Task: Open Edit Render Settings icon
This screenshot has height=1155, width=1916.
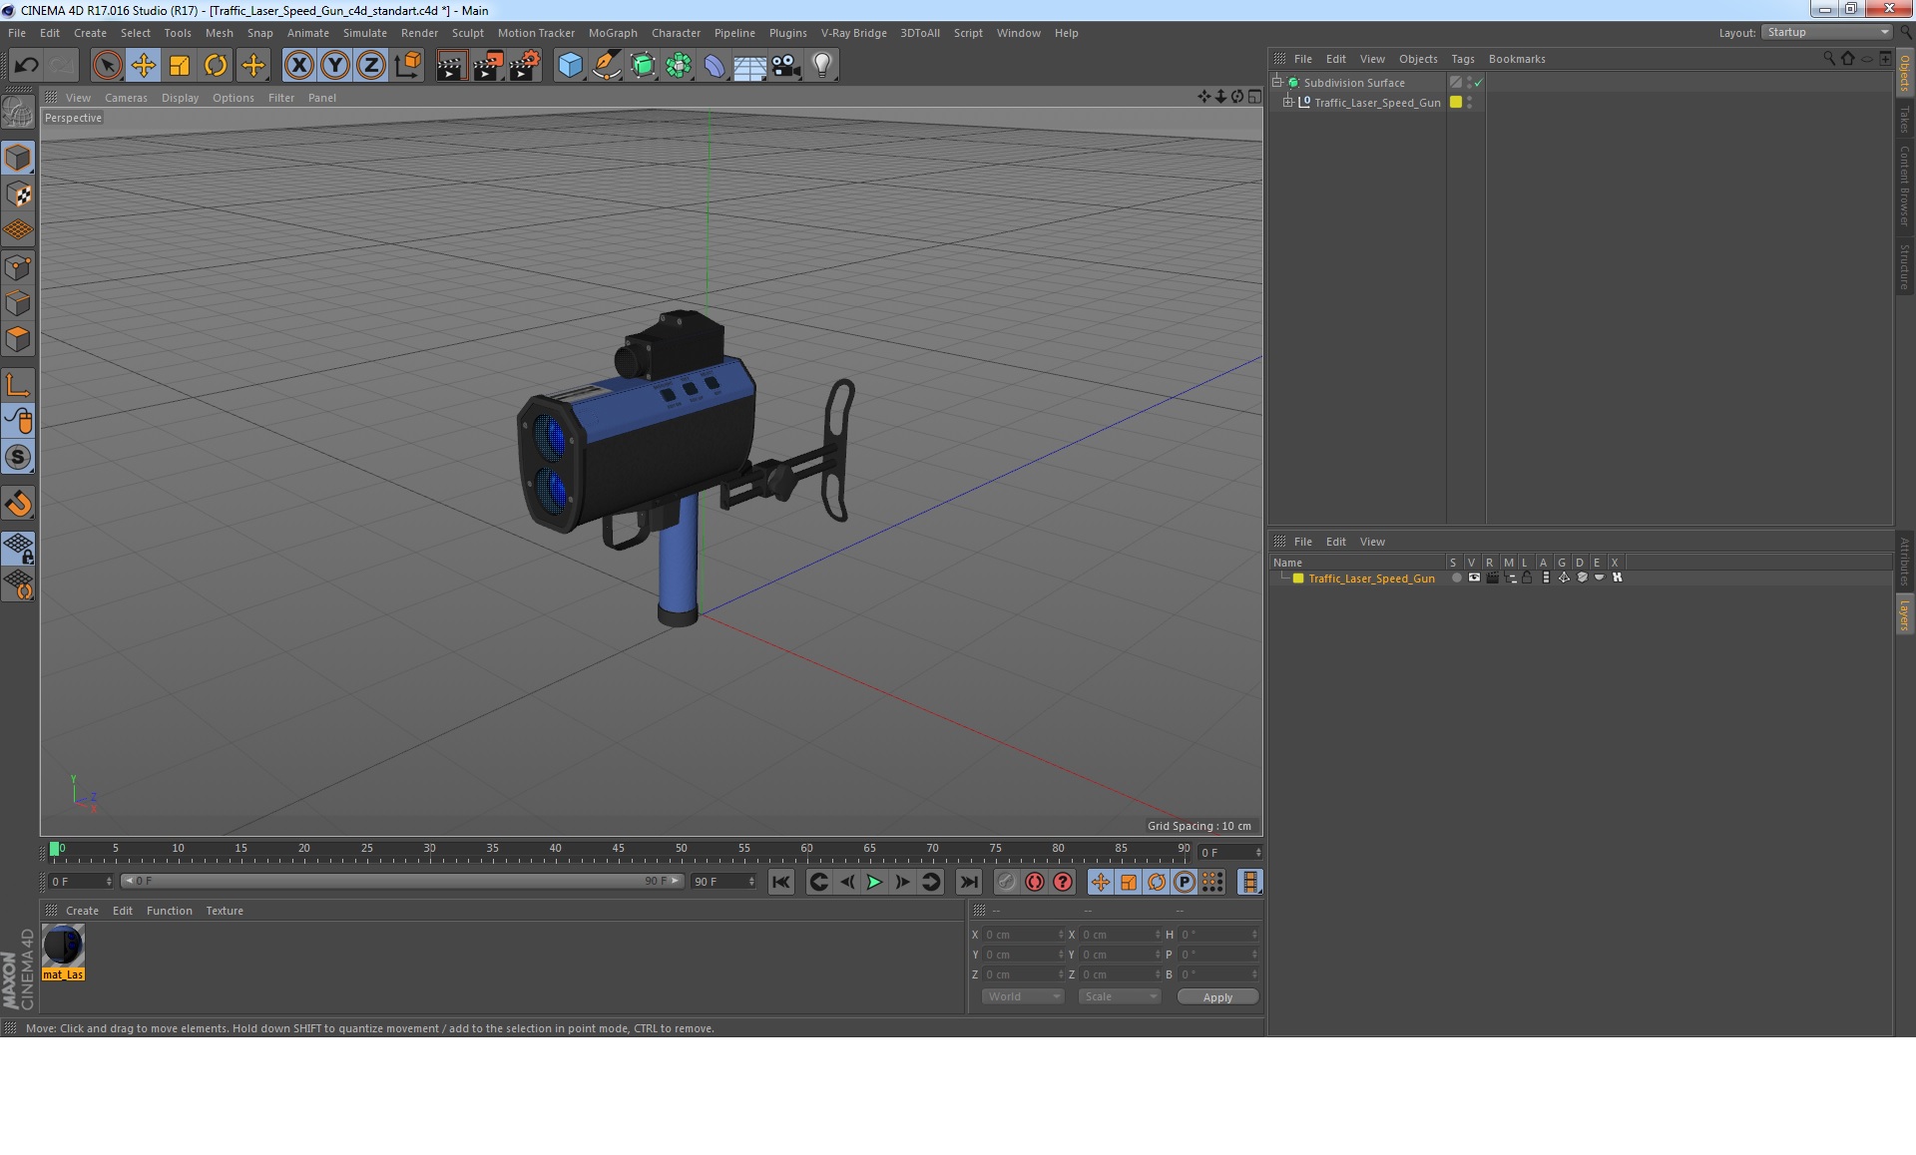Action: coord(525,66)
